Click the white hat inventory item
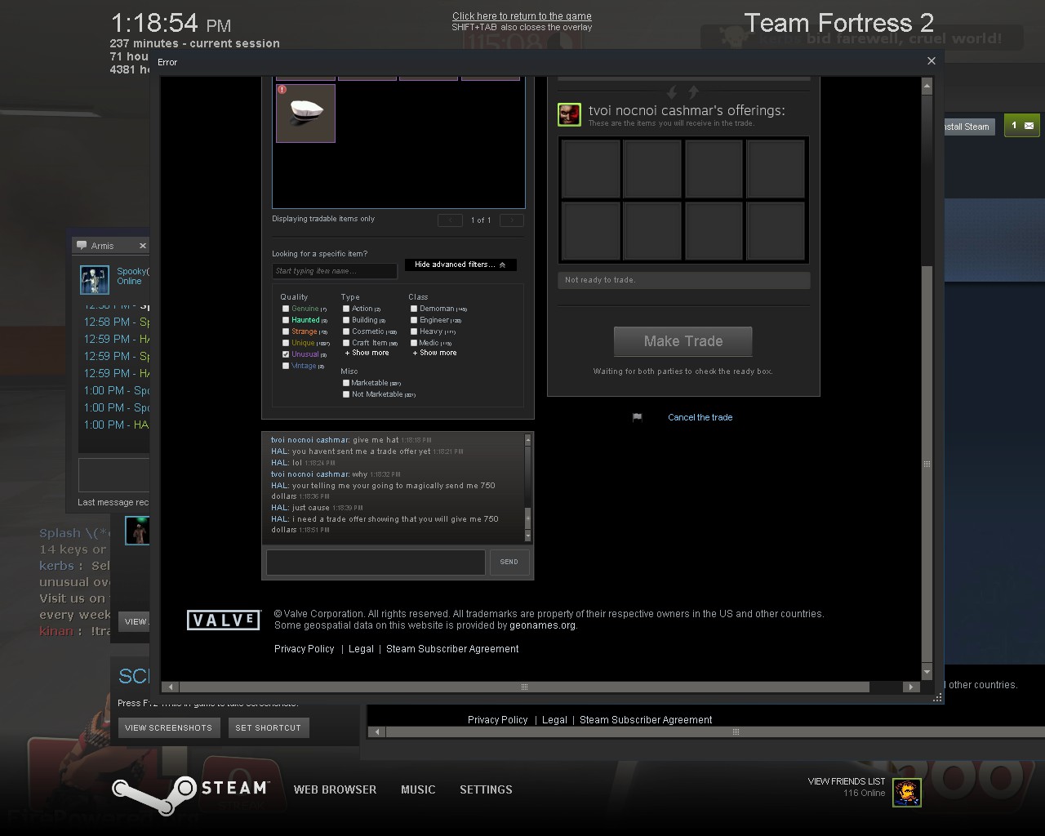The width and height of the screenshot is (1045, 836). click(x=305, y=113)
